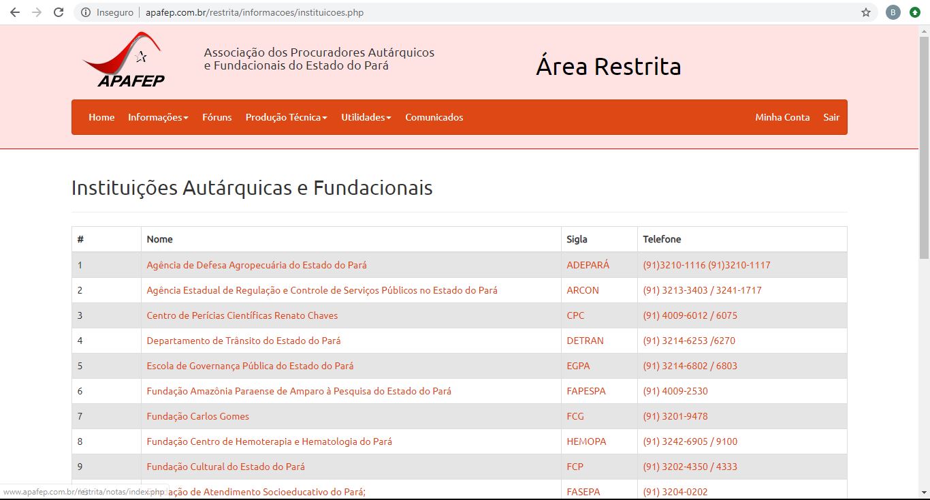Open Fundação Cultural do Estado do Pará

pyautogui.click(x=226, y=467)
